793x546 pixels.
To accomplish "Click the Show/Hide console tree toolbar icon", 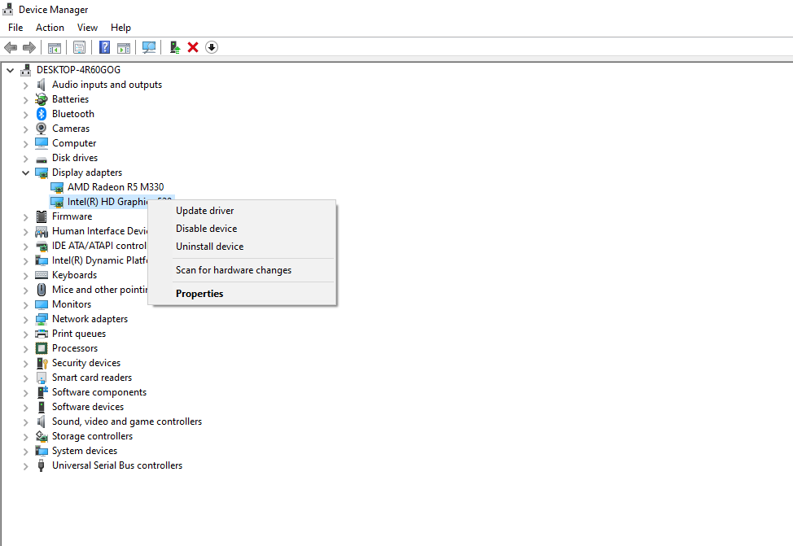I will point(54,47).
